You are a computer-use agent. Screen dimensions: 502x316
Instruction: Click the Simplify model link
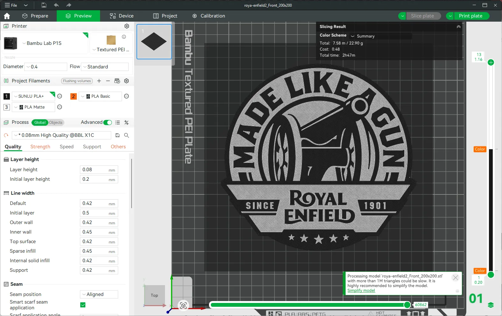click(x=361, y=291)
